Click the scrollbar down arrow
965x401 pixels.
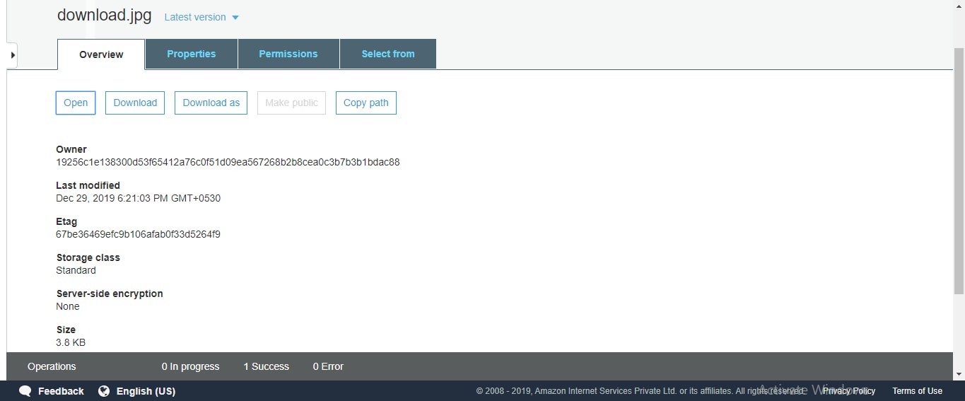(959, 374)
